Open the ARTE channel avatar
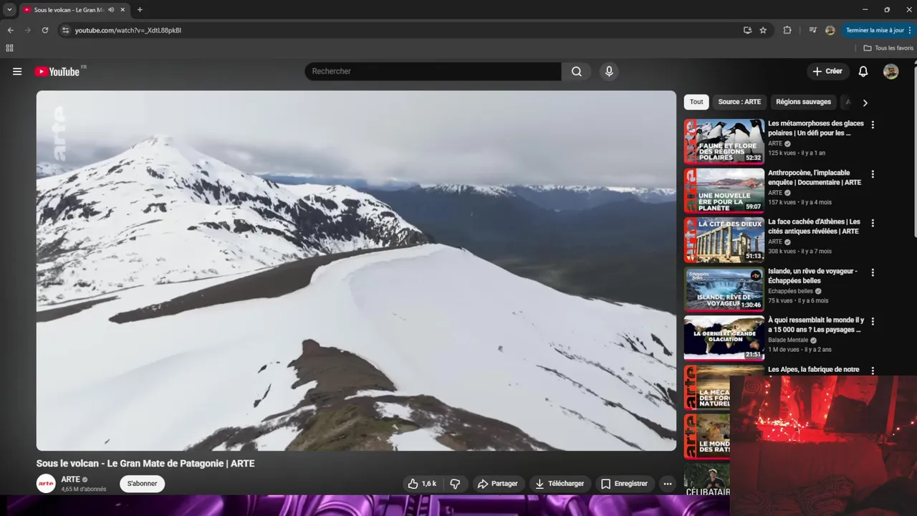This screenshot has width=917, height=516. tap(46, 484)
